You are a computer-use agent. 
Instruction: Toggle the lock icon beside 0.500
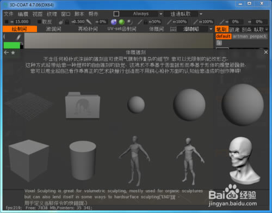point(67,22)
